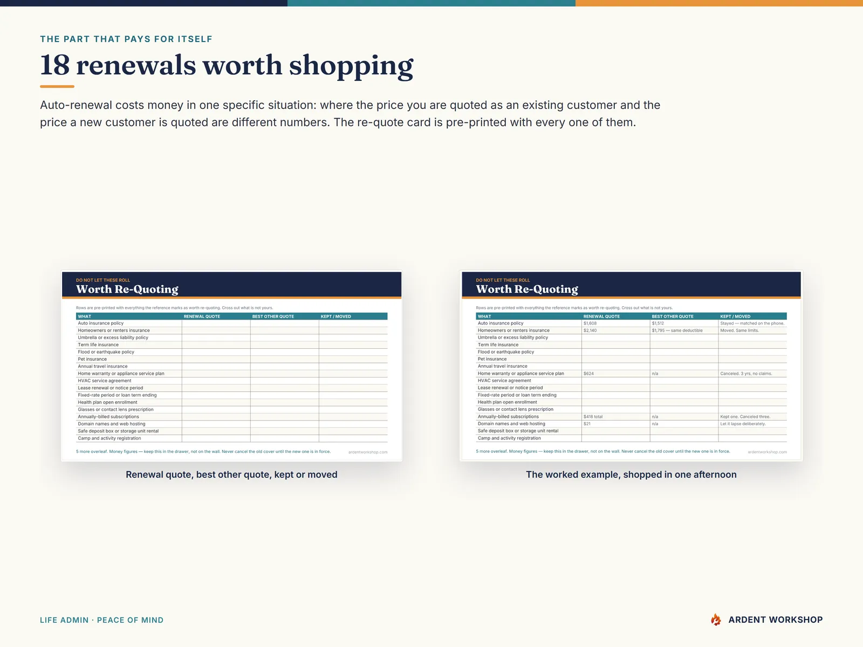
Task: Click ardentworkshop.com on worked example card
Action: pyautogui.click(x=768, y=452)
